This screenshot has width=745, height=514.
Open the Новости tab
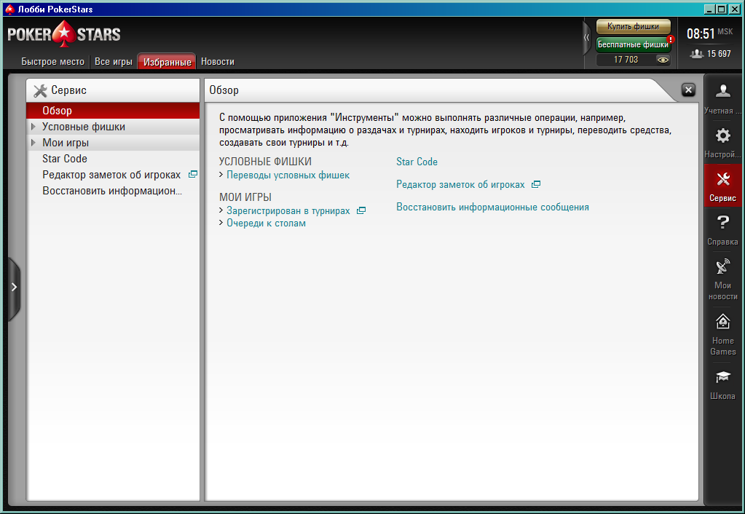tap(218, 61)
